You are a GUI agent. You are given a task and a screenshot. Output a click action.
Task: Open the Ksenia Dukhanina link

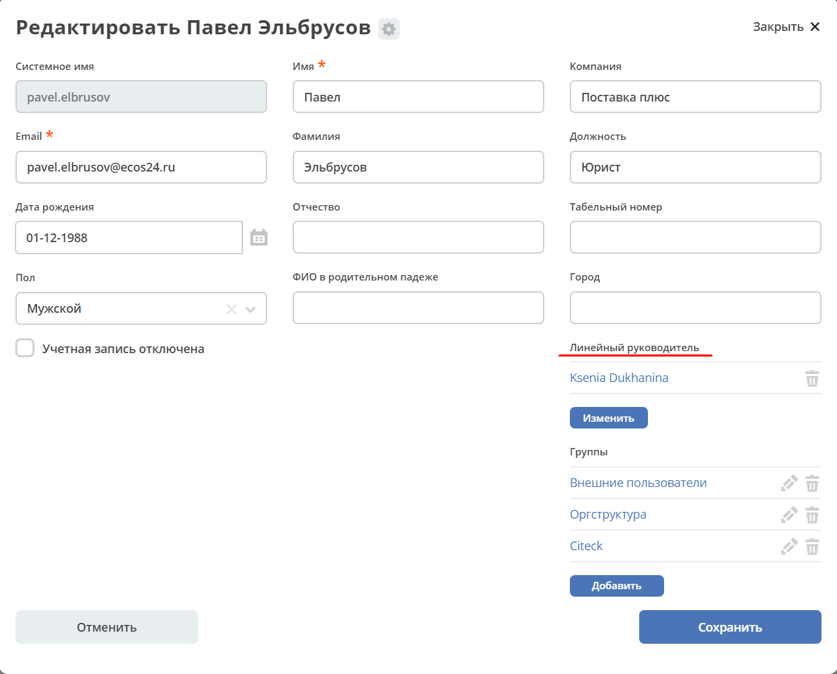619,378
